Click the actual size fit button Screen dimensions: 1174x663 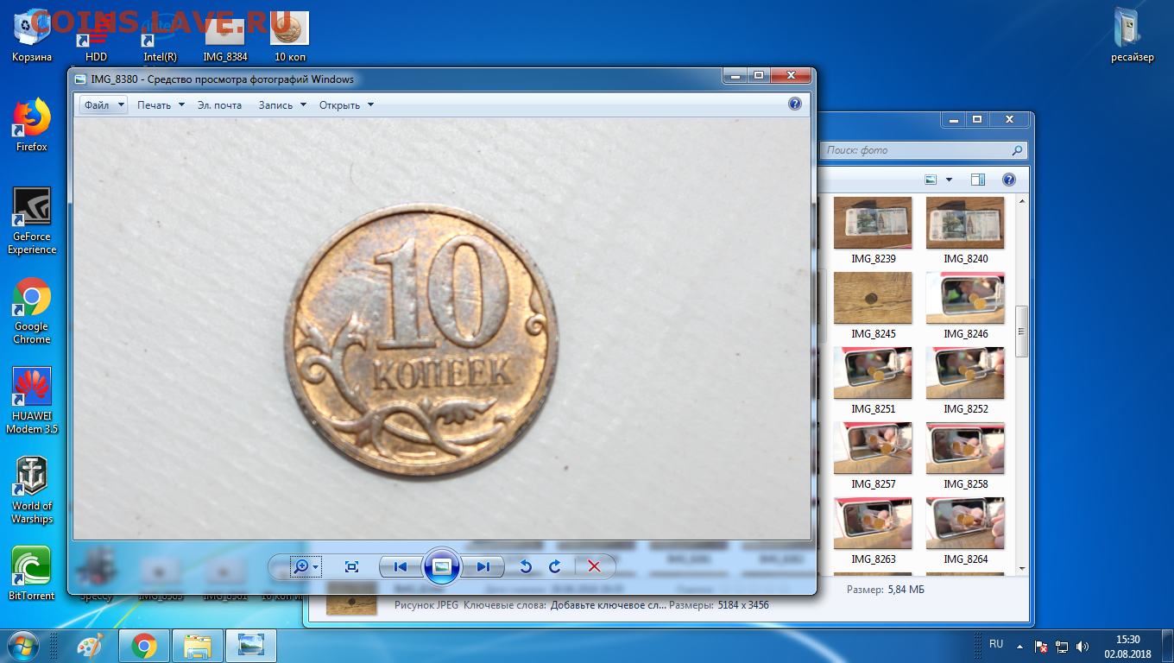point(351,566)
